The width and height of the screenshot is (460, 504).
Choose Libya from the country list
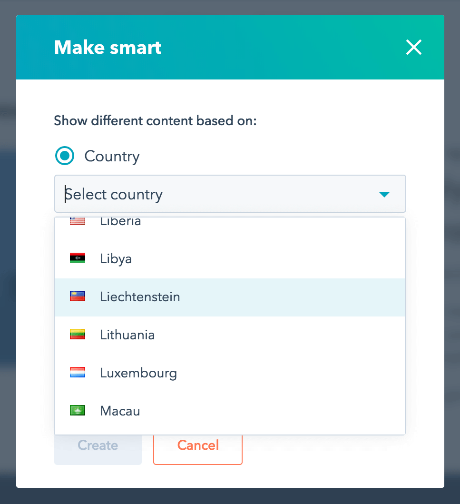pyautogui.click(x=116, y=259)
